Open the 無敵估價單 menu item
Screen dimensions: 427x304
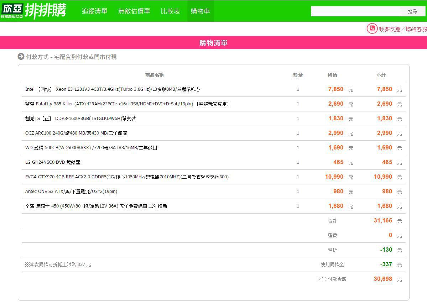coord(134,11)
